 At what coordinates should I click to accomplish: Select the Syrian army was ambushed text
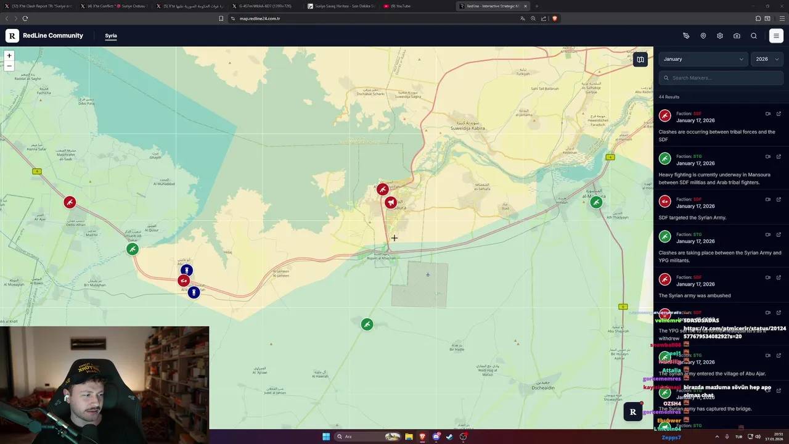695,295
